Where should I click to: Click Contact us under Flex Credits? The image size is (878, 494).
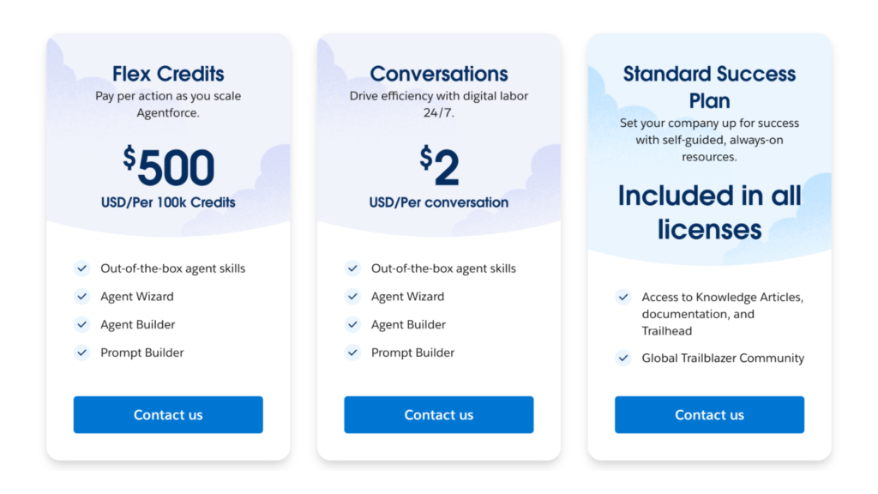(x=168, y=414)
